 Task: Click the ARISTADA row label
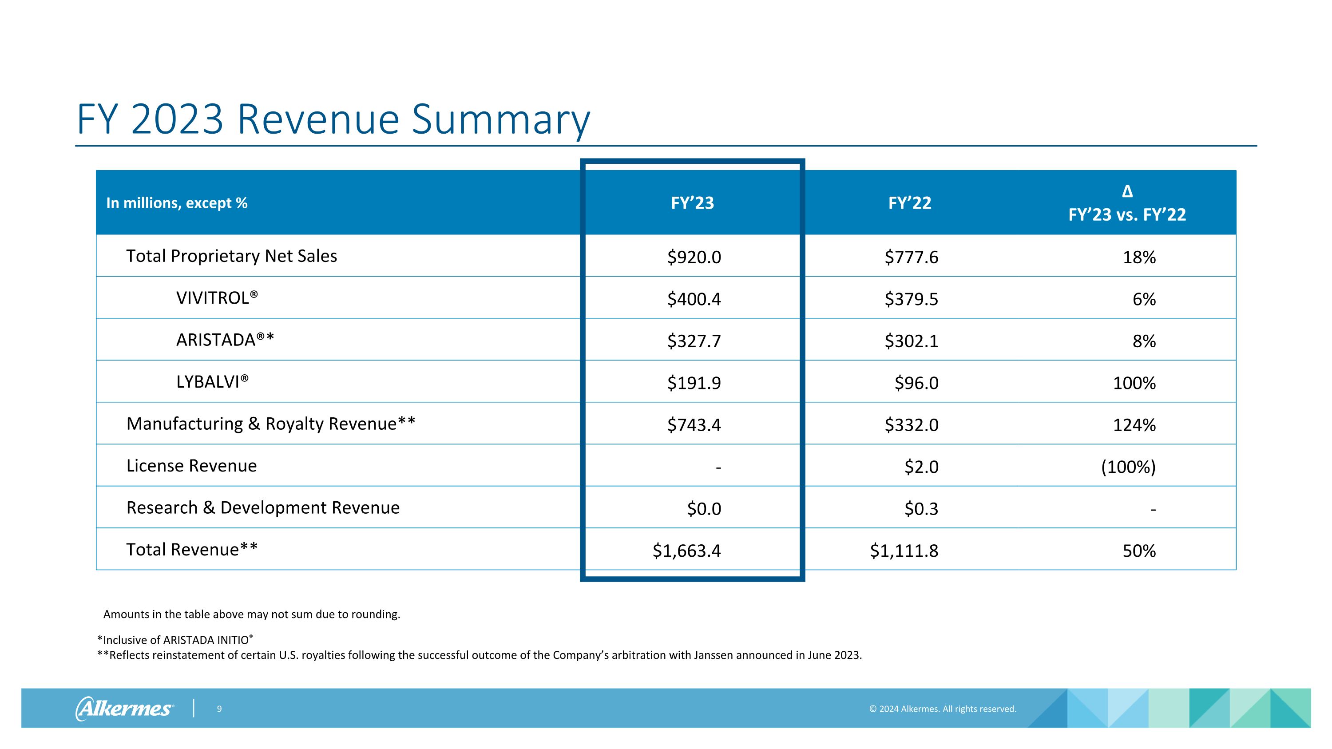point(225,340)
